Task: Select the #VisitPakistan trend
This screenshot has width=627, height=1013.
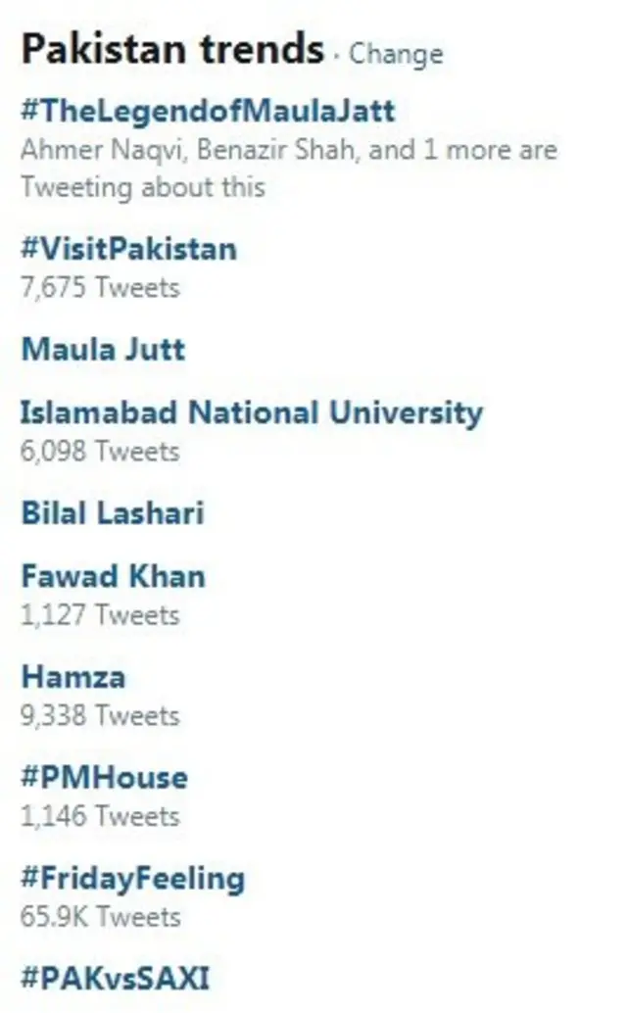Action: tap(128, 249)
